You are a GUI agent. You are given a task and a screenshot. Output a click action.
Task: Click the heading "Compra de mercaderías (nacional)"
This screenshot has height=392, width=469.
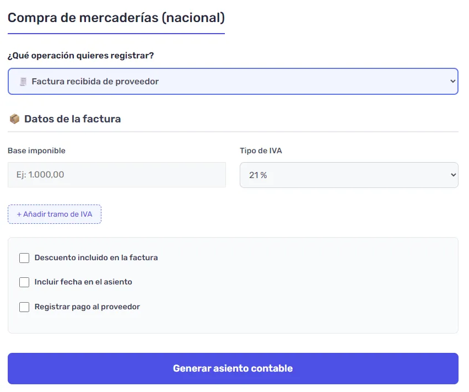116,17
